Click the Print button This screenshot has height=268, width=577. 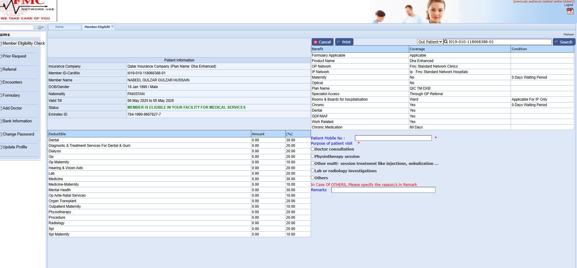coord(344,42)
